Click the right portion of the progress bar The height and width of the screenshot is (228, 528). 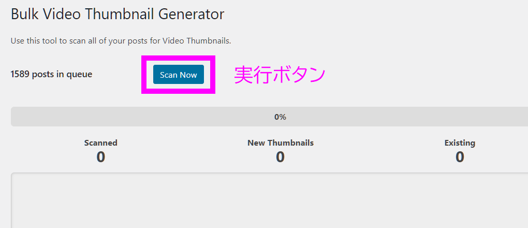click(x=466, y=117)
